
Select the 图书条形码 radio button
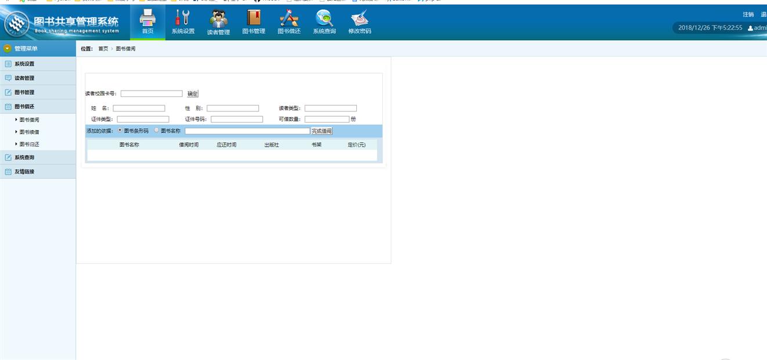tap(120, 131)
